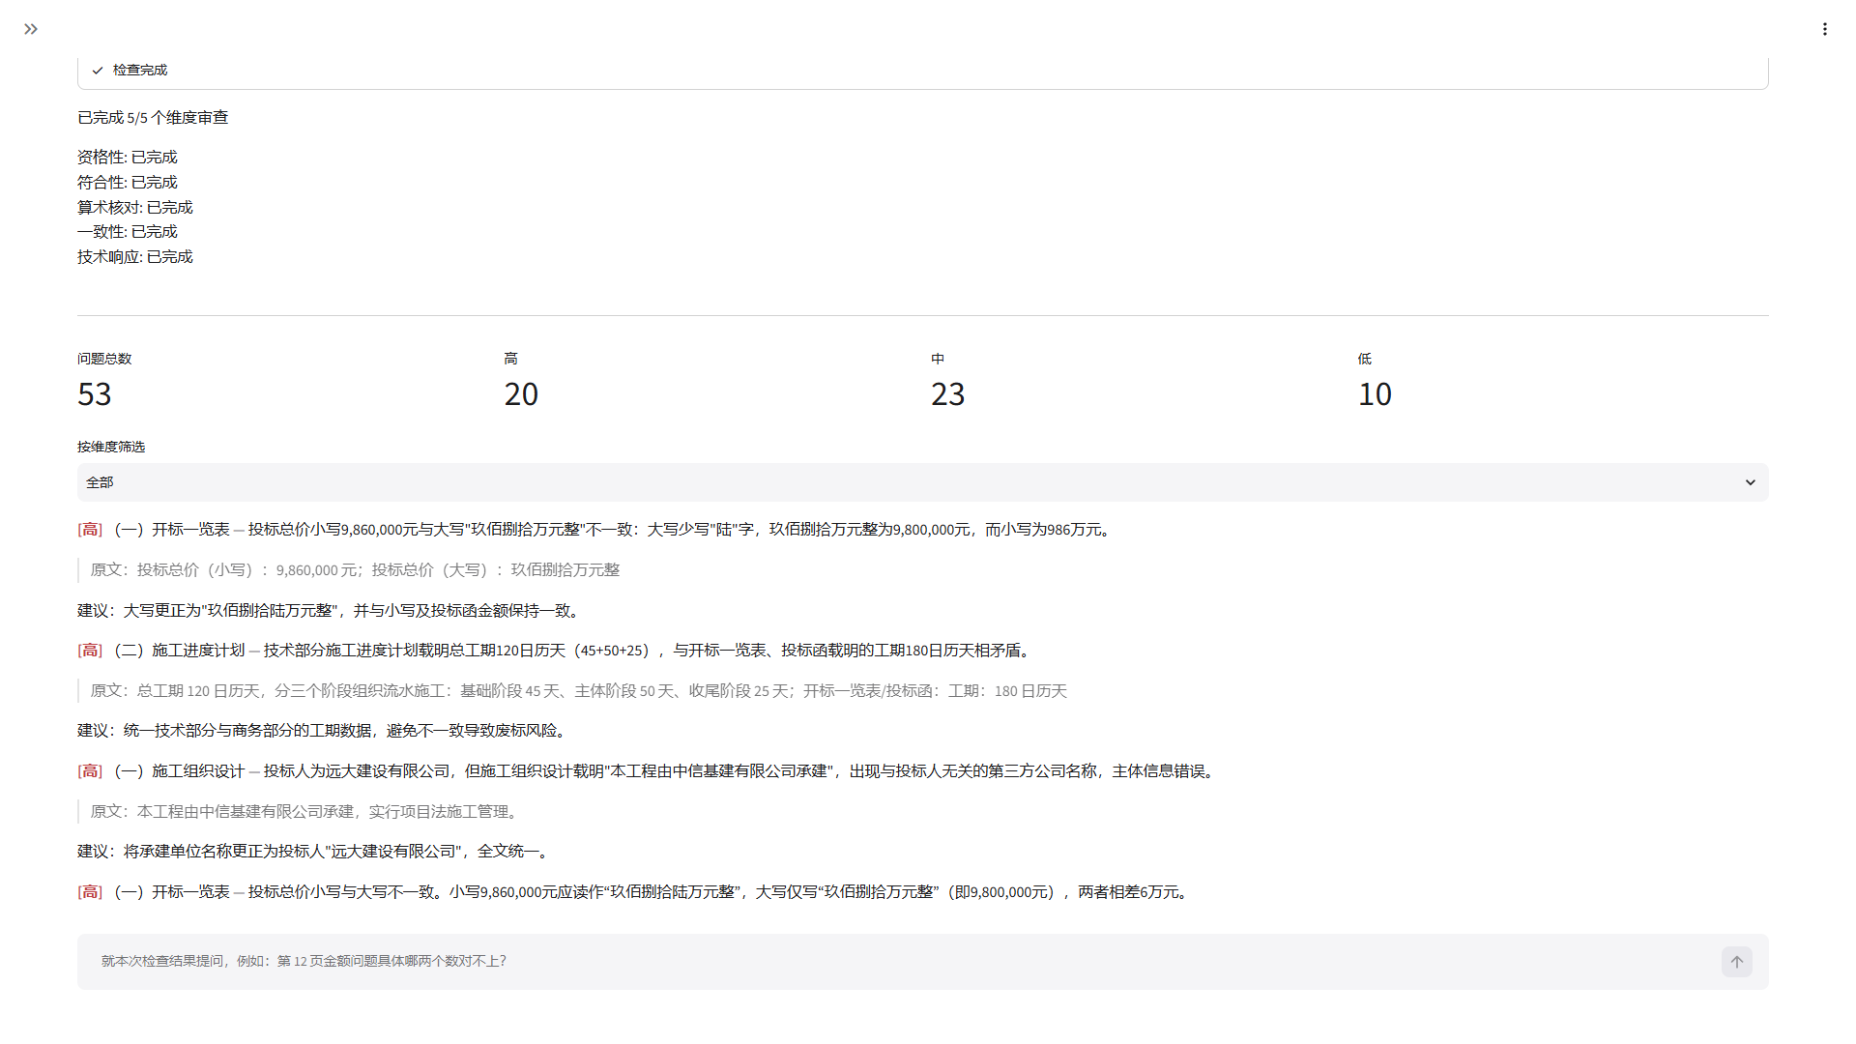Click the checkmark icon beside 检查完成
The width and height of the screenshot is (1856, 1044).
point(98,71)
